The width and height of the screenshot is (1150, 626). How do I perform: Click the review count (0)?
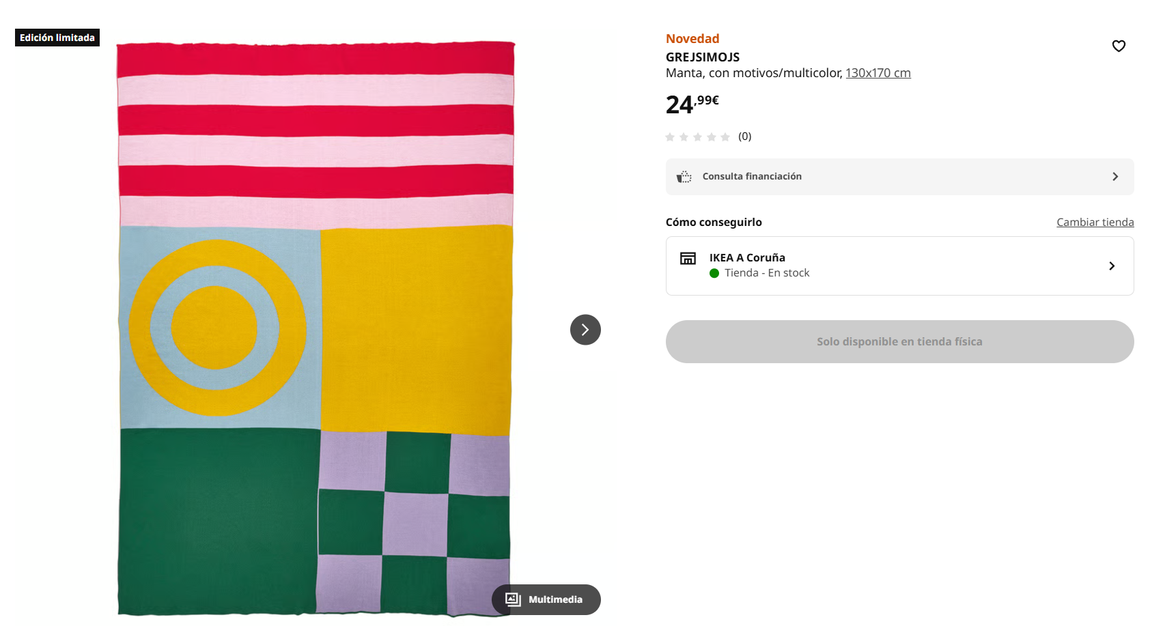(744, 137)
